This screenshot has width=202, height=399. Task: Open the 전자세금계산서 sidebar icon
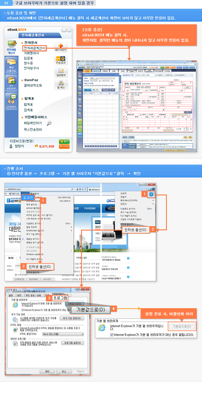point(11,48)
